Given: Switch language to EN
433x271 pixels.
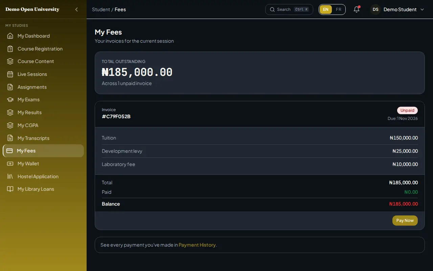Looking at the screenshot, I should click(326, 9).
